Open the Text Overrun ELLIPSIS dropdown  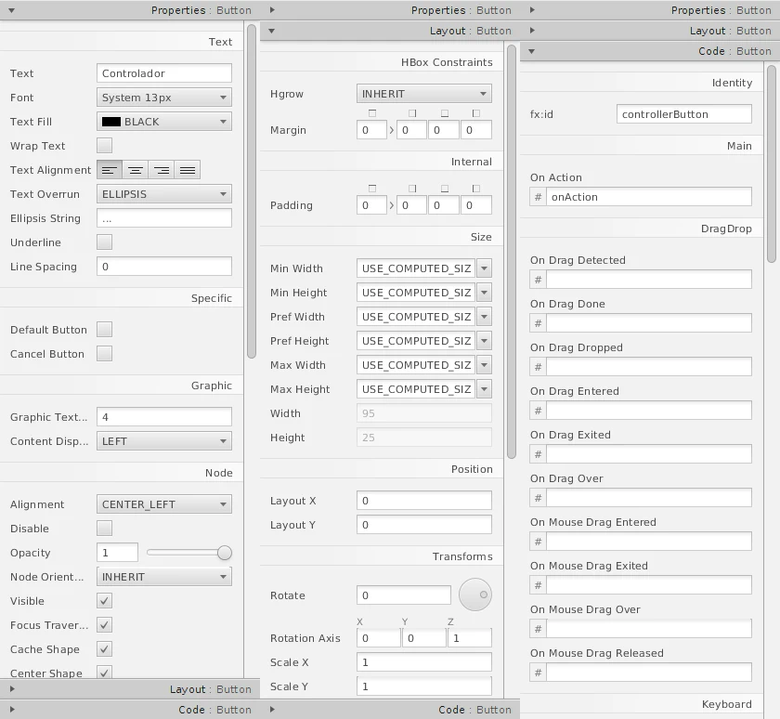164,194
